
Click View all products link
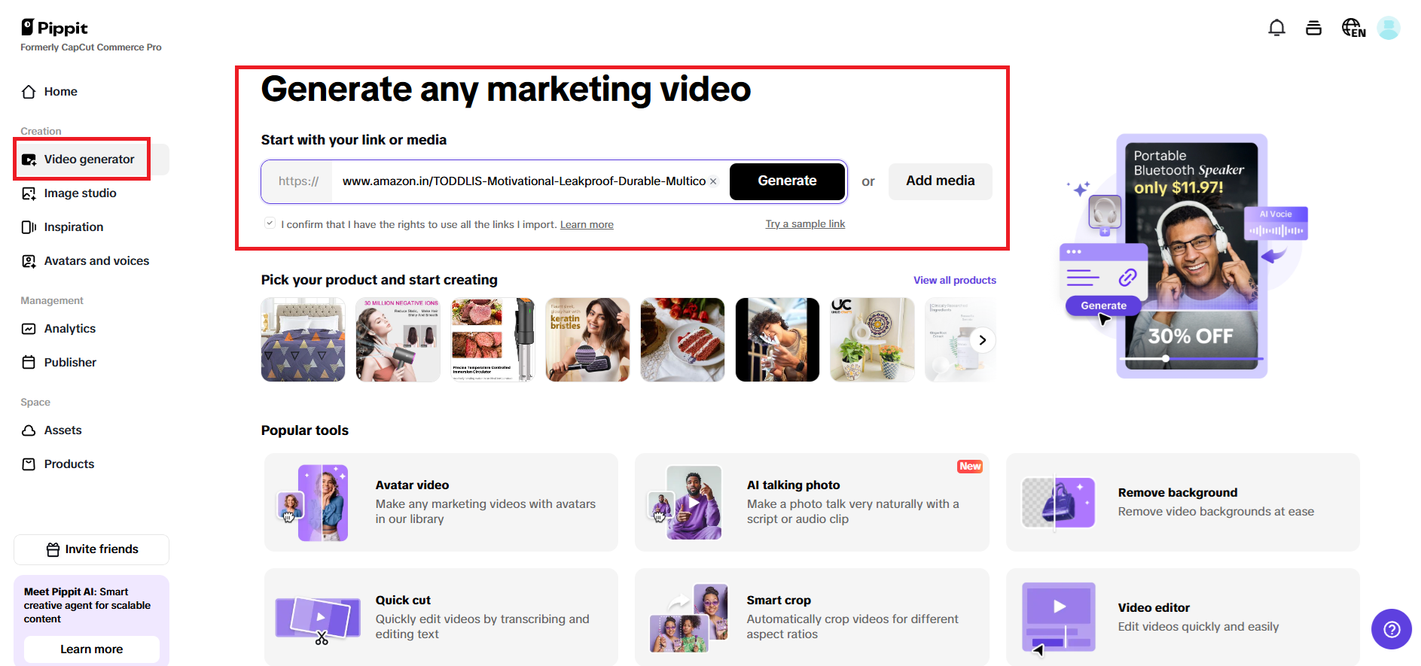pos(955,280)
